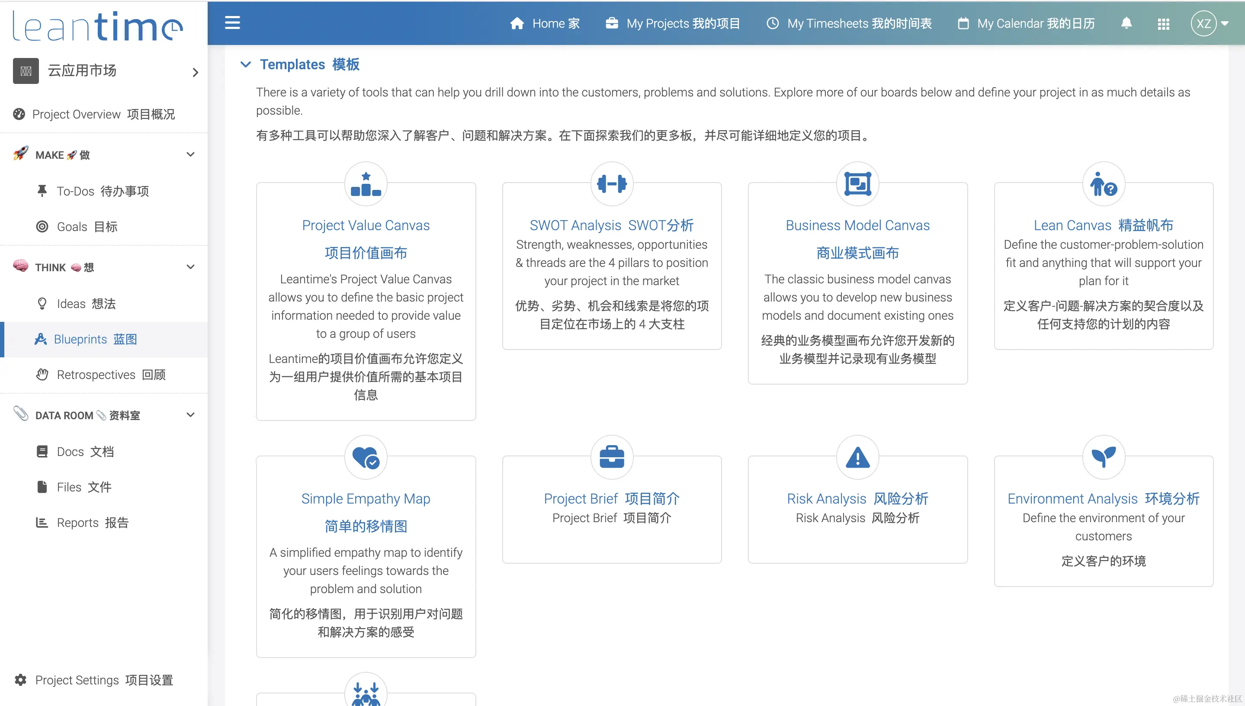This screenshot has width=1245, height=706.
Task: Click the Ideas lightbulb icon
Action: coord(42,304)
